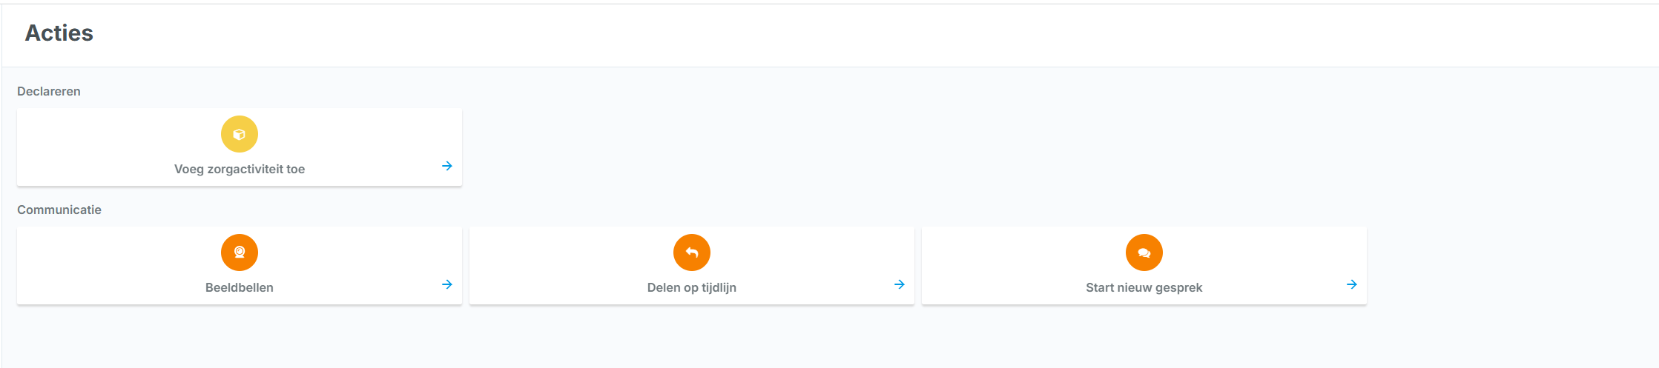Open the 'Start nieuw gesprek' label
Viewport: 1659px width, 368px height.
point(1144,287)
